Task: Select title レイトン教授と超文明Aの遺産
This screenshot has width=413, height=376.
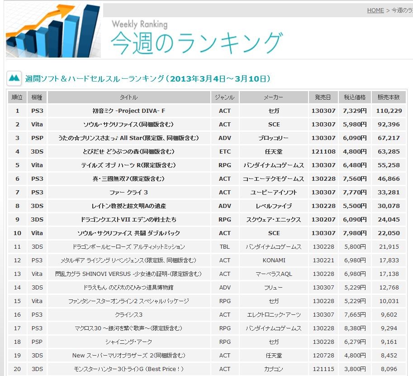Action: (x=129, y=206)
